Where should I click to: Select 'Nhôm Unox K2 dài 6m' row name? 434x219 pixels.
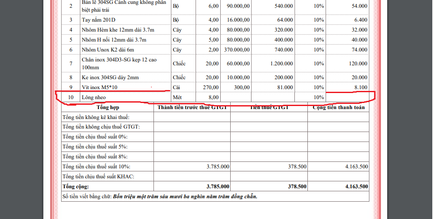coord(108,50)
